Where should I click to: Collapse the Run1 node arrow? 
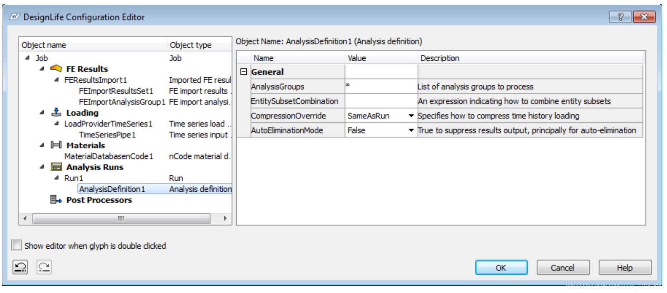coord(56,178)
